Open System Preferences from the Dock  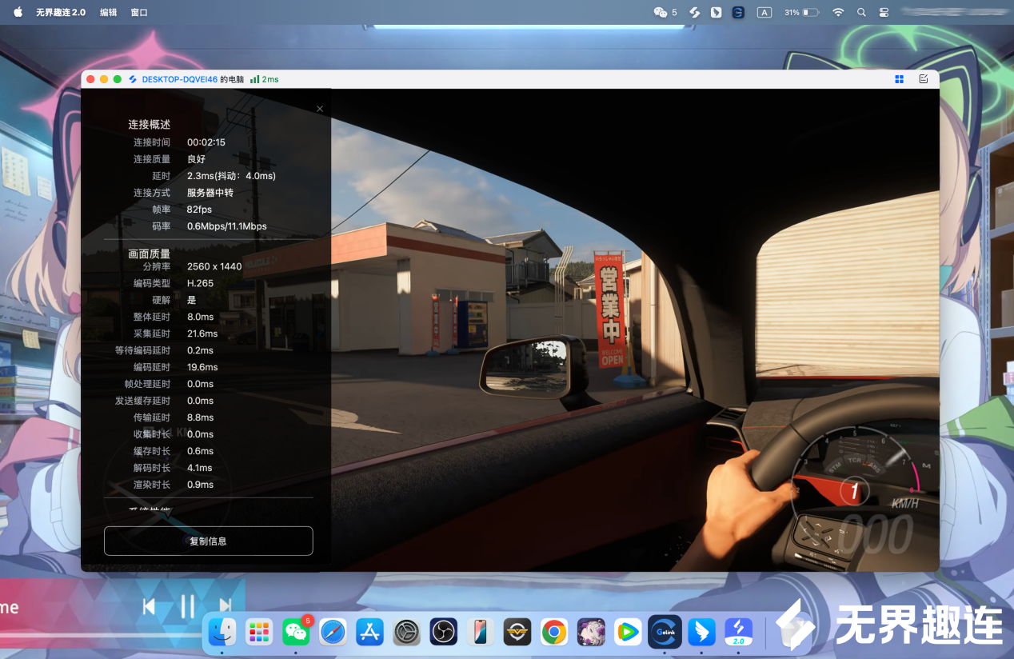[406, 632]
